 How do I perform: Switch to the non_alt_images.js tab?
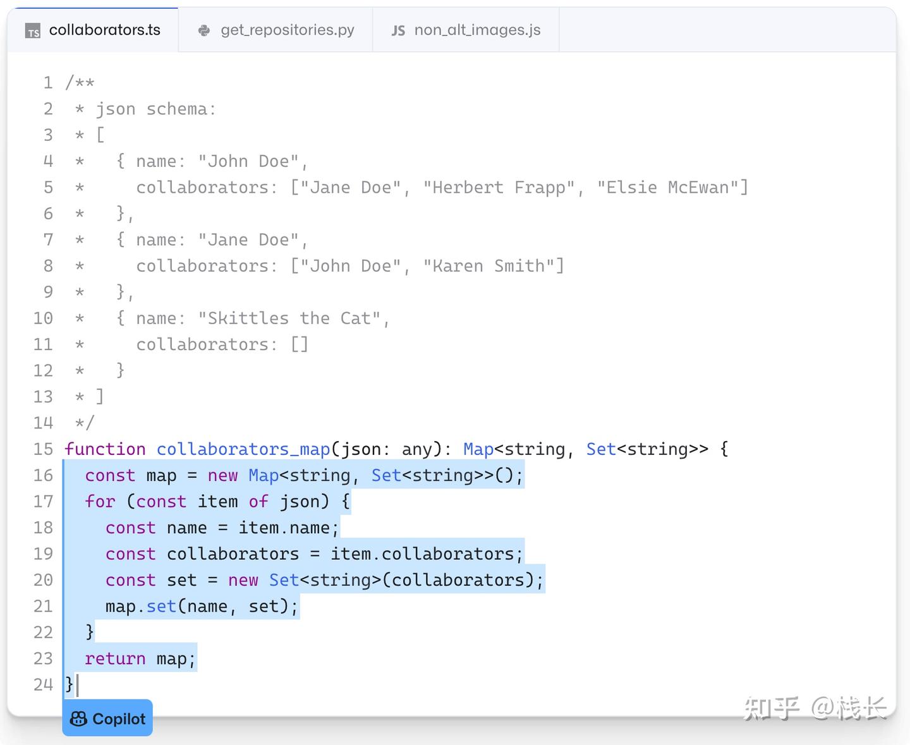pos(477,30)
